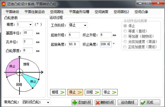Click the 添加阶段 button
This screenshot has width=165, height=107.
[x=82, y=102]
